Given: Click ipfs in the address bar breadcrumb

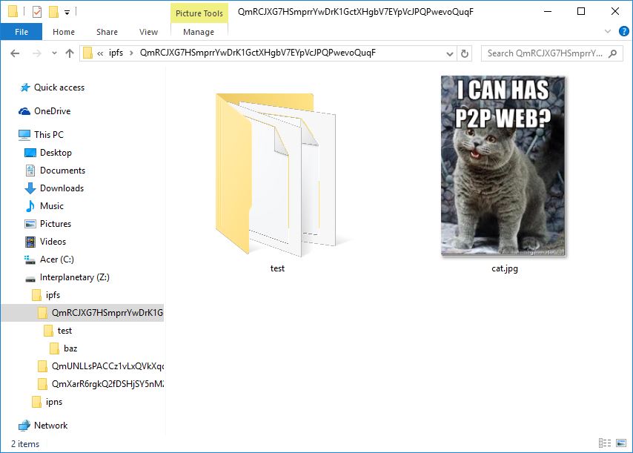Looking at the screenshot, I should (116, 53).
